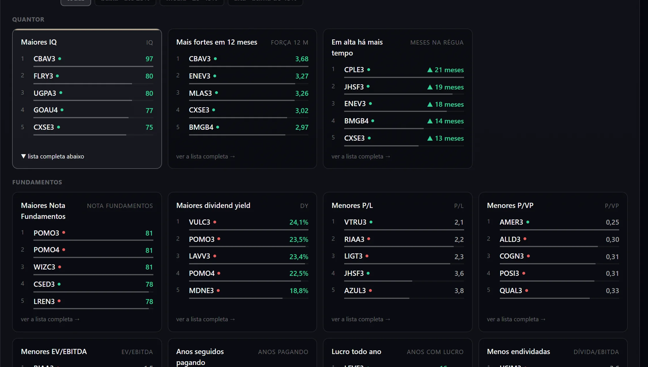Expand 'lista completa abaixo' in Maiores IQ card
Viewport: 648px width, 367px height.
tap(53, 156)
